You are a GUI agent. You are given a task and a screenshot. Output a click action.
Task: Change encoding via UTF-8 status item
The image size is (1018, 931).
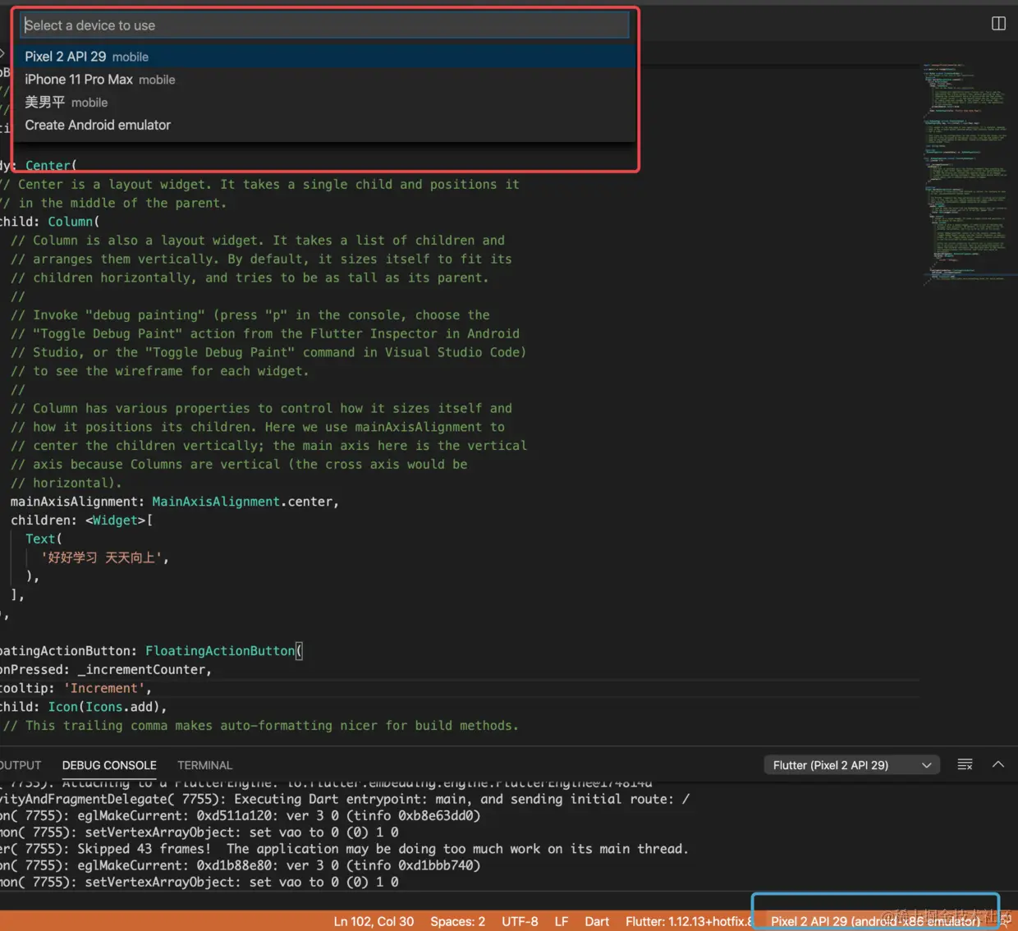click(520, 921)
